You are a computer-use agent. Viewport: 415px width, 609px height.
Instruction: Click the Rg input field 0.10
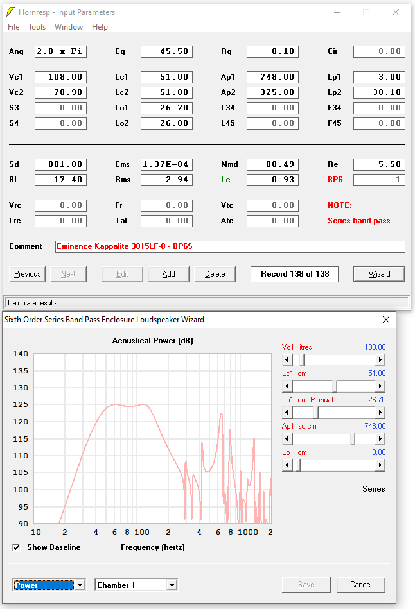pyautogui.click(x=272, y=51)
